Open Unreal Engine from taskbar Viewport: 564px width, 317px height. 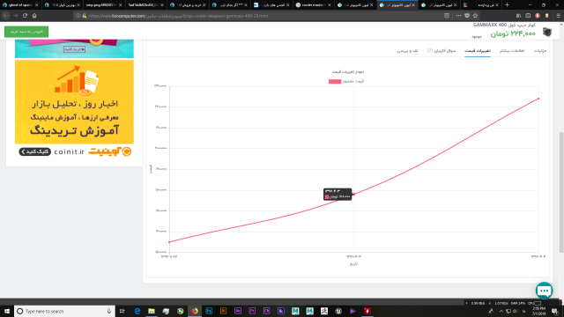tap(338, 311)
